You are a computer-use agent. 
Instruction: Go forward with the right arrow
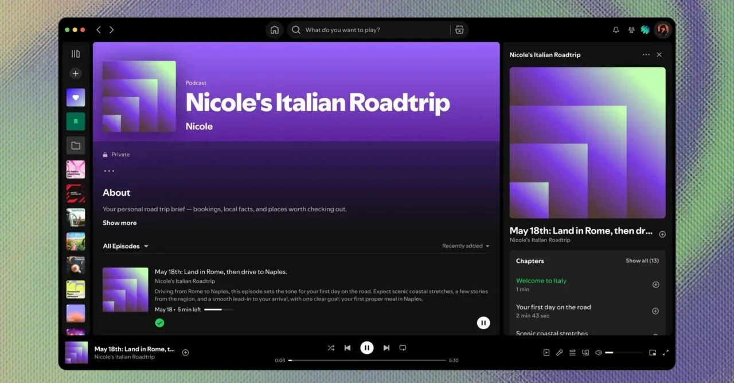point(112,30)
